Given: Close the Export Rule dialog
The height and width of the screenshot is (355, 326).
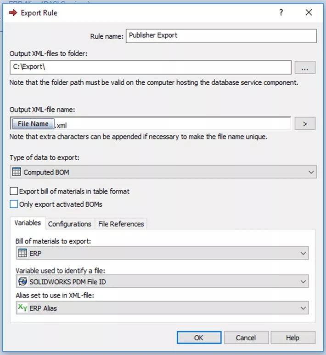Looking at the screenshot, I should tap(309, 12).
